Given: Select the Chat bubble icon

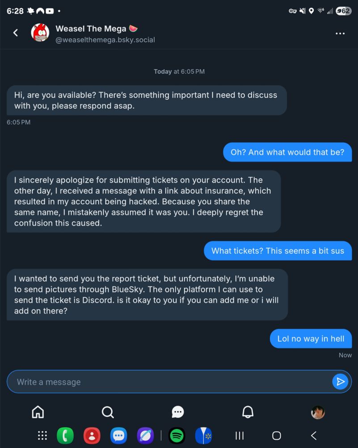Looking at the screenshot, I should point(178,412).
